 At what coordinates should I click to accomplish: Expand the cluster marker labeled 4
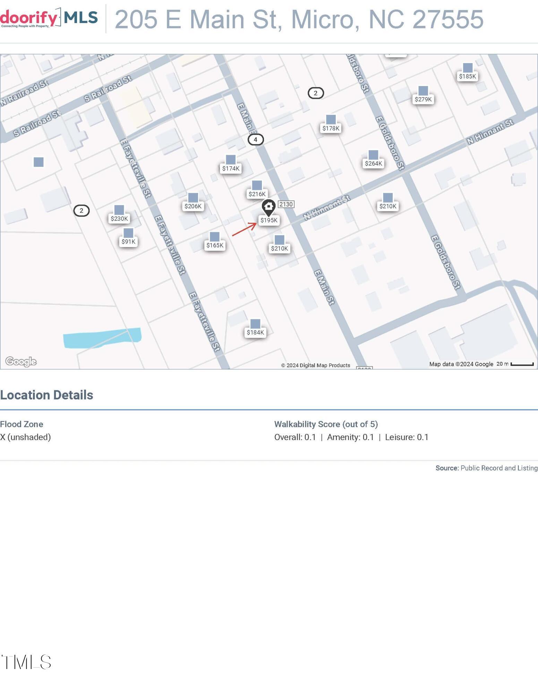point(256,139)
